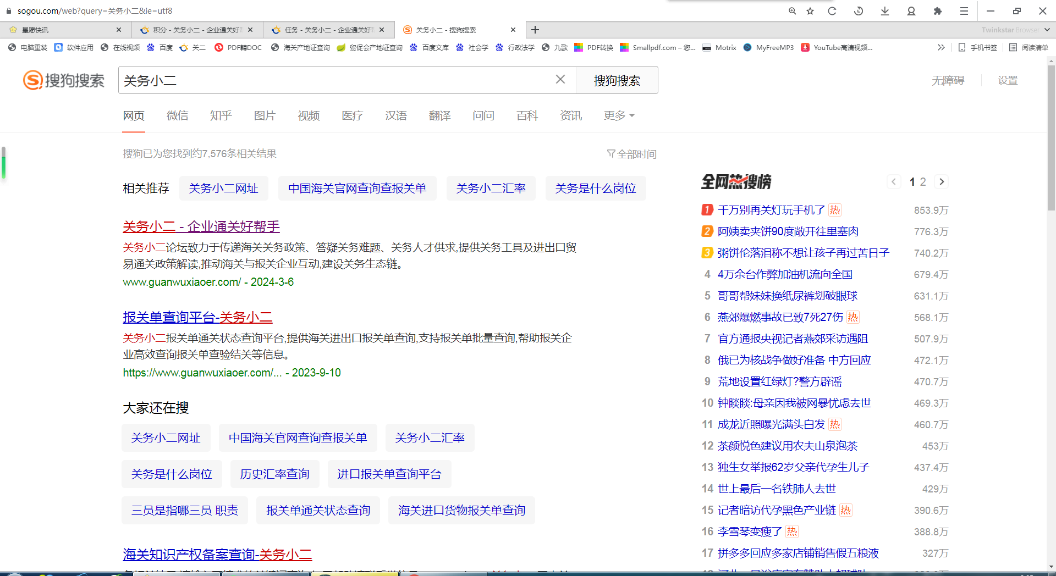The height and width of the screenshot is (576, 1056).
Task: Open the 阅读清单 reading list
Action: pos(1028,48)
